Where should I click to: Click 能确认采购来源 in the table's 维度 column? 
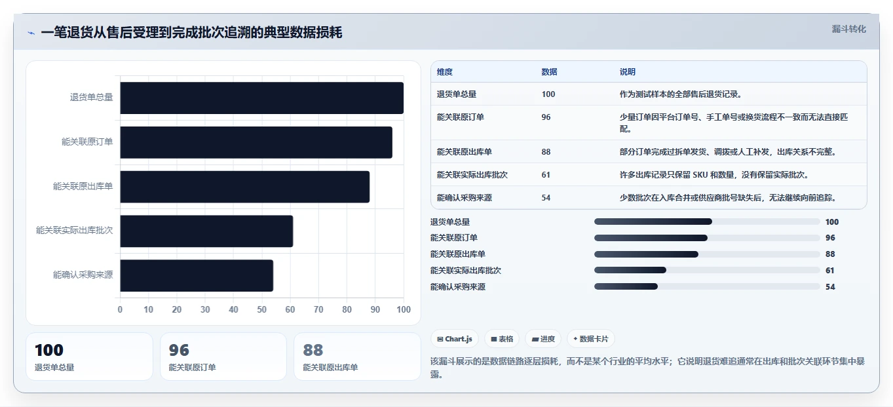465,198
